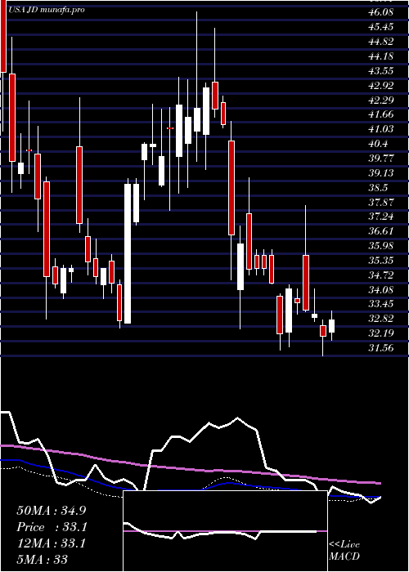Click the 5MA : 33 readout
409x572 pixels.
coord(42,559)
